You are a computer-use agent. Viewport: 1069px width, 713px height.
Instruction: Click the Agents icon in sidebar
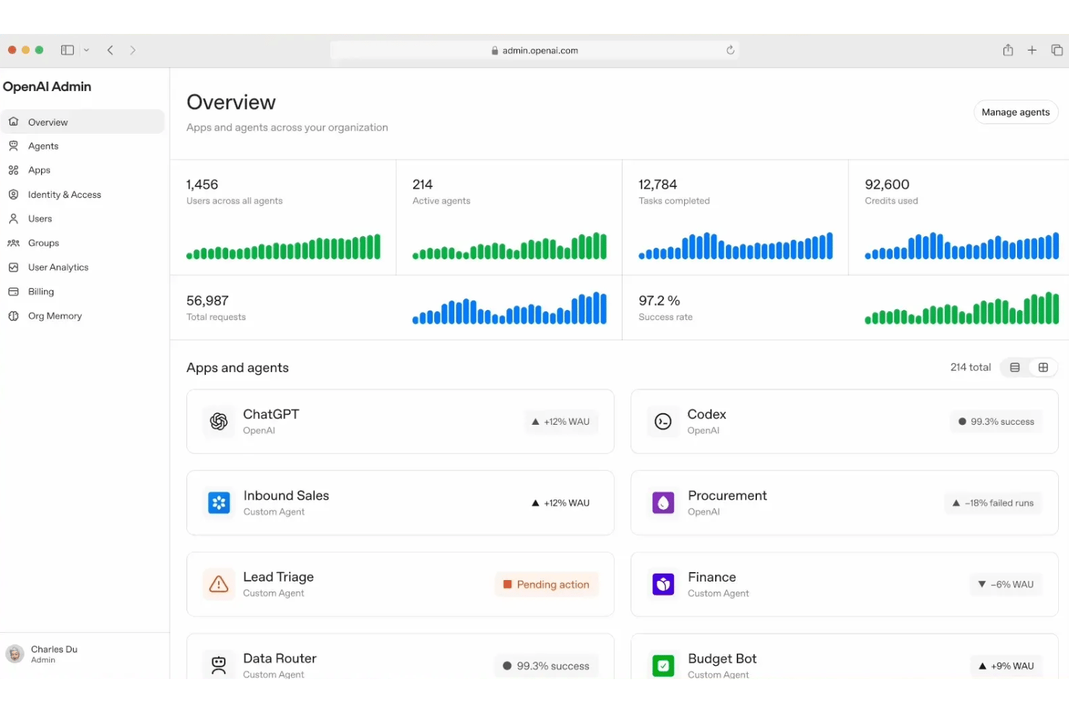[x=13, y=146]
